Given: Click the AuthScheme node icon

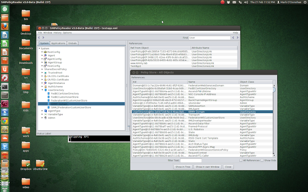Looking at the screenshot, I should 45,86.
